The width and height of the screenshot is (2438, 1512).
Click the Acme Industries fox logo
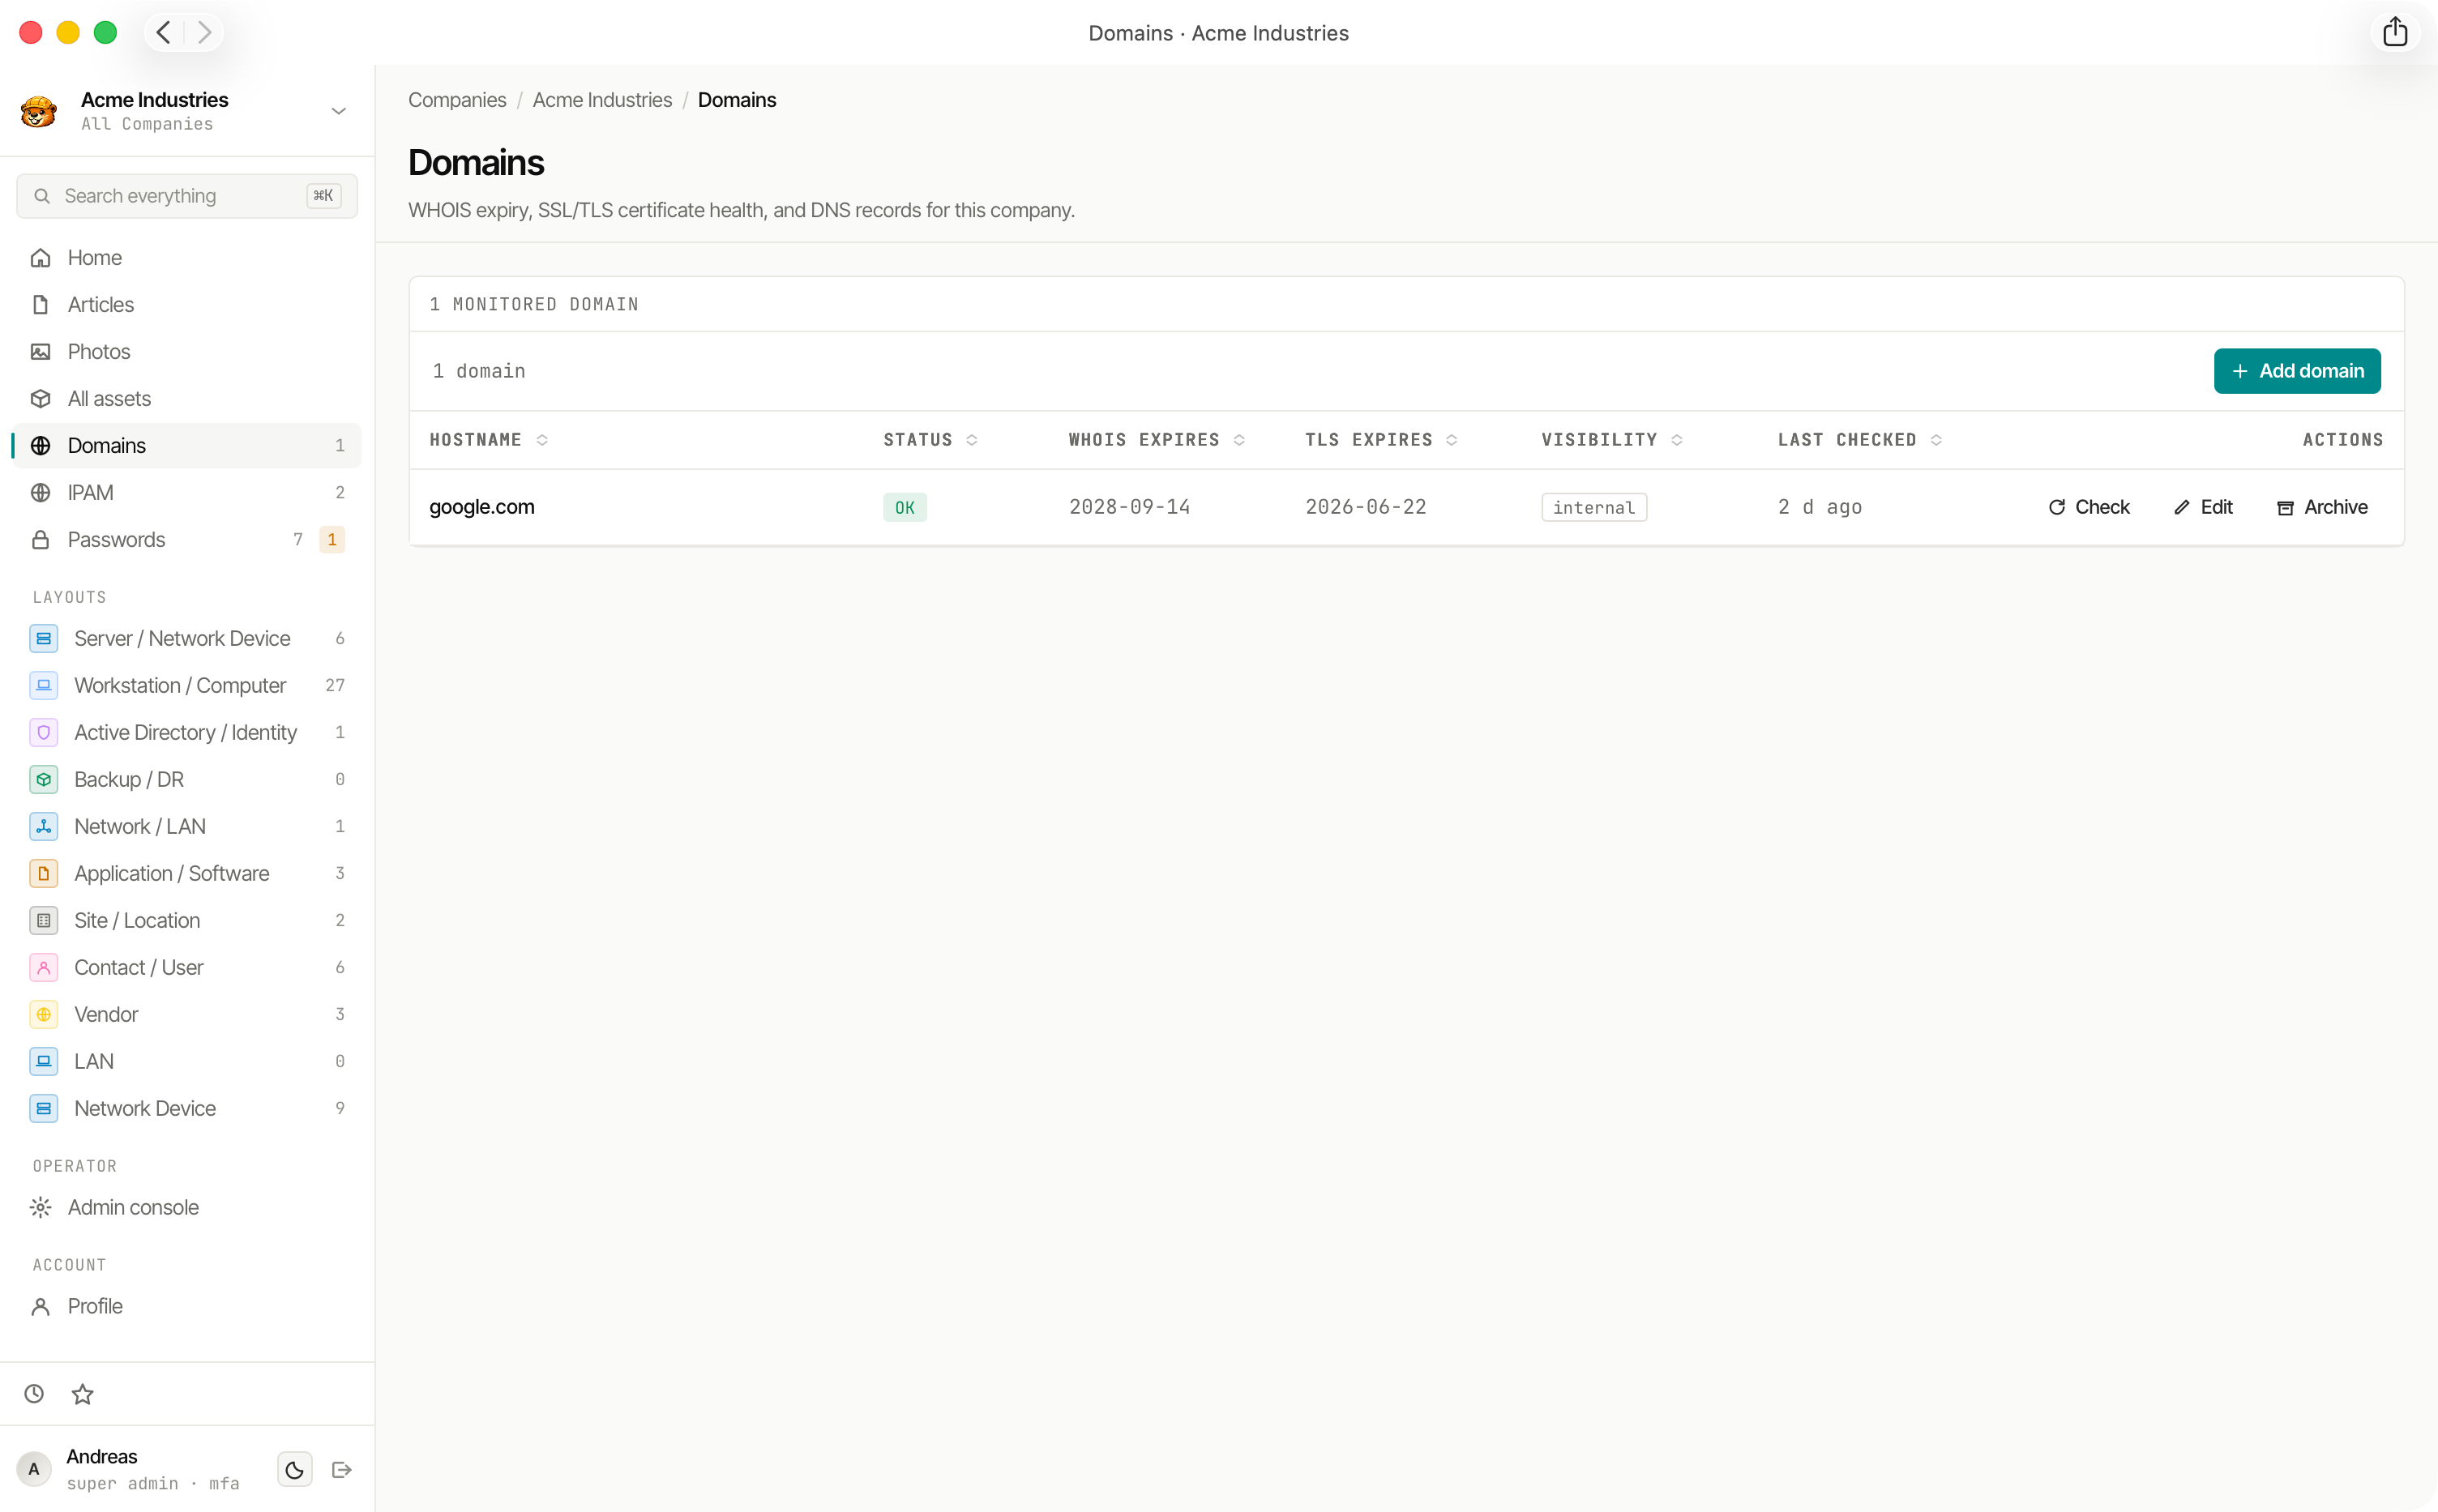[39, 111]
